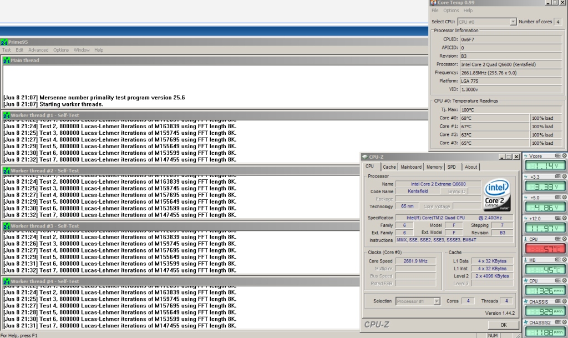Image resolution: width=568 pixels, height=338 pixels.
Task: Open the Processor #1 selection dropdown in CPU-Z
Action: pyautogui.click(x=437, y=301)
